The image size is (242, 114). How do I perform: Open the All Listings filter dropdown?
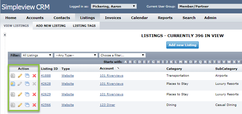pos(37,55)
